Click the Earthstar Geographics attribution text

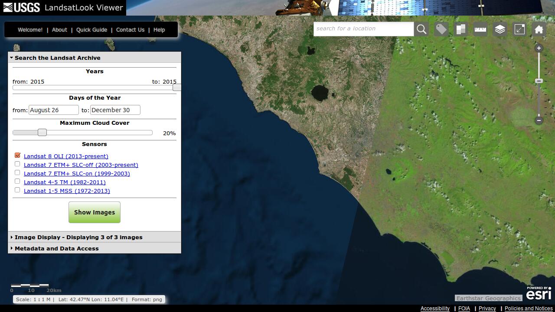tap(488, 298)
